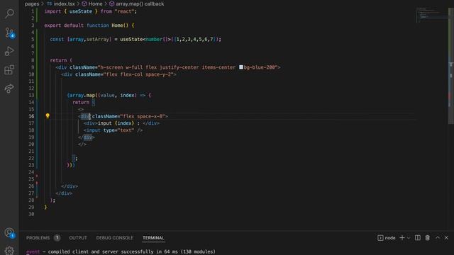Viewport: 454px width, 255px height.
Task: Click the input type="text" tag on line 18
Action: [113, 130]
